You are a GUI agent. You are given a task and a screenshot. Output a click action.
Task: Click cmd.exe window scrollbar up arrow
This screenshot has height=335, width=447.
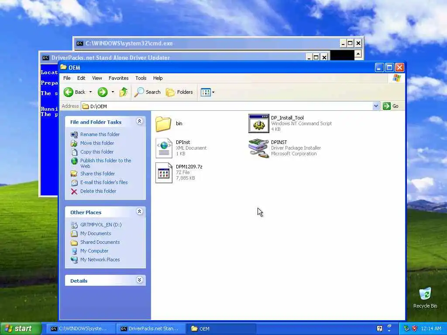[x=358, y=54]
